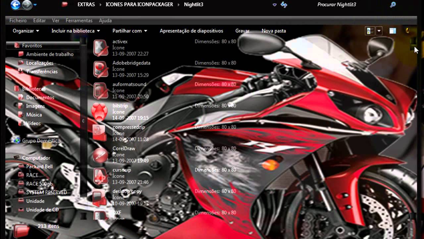Click the Grupo Doméstico globe icon
Image resolution: width=424 pixels, height=239 pixels.
[x=16, y=140]
